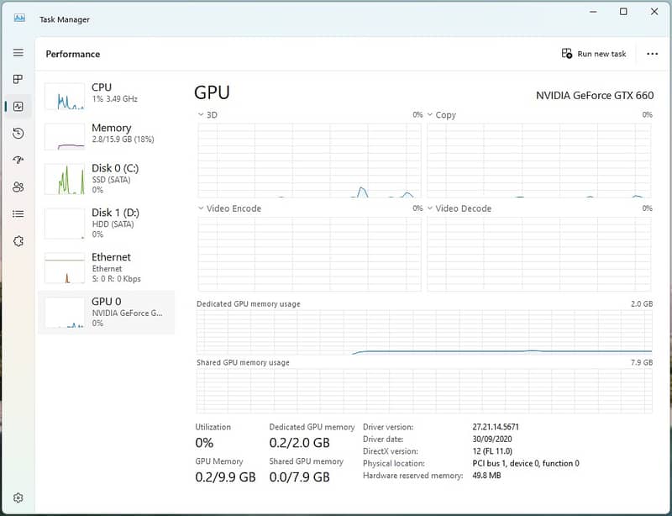
Task: Click driver date 30/09/2020
Action: [x=492, y=439]
